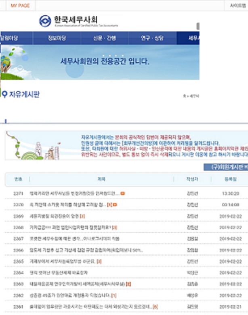Click the 한국세무사회 title text

[x=76, y=20]
